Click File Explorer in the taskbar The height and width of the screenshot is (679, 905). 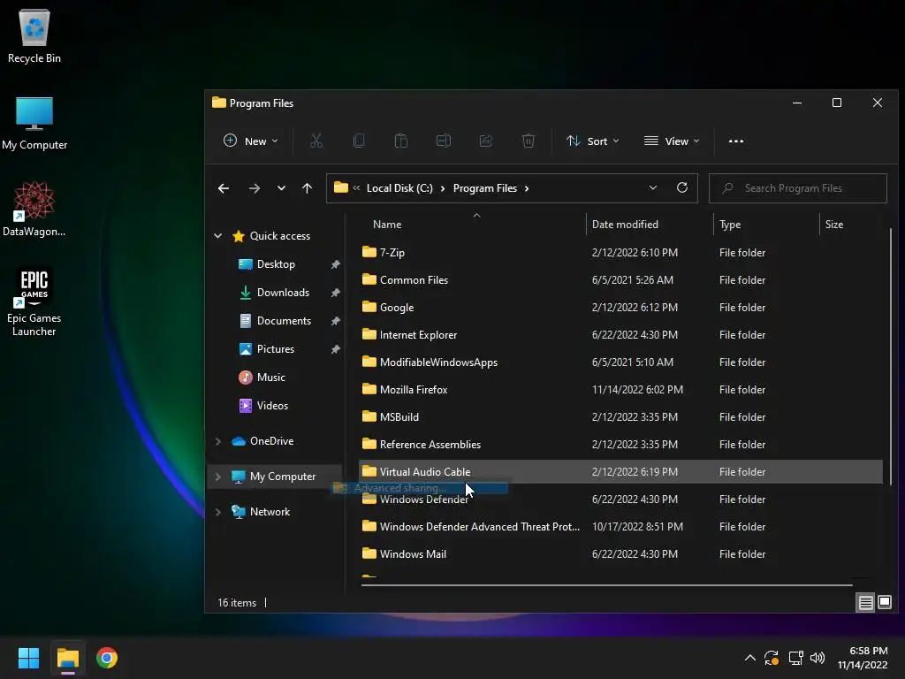(68, 658)
